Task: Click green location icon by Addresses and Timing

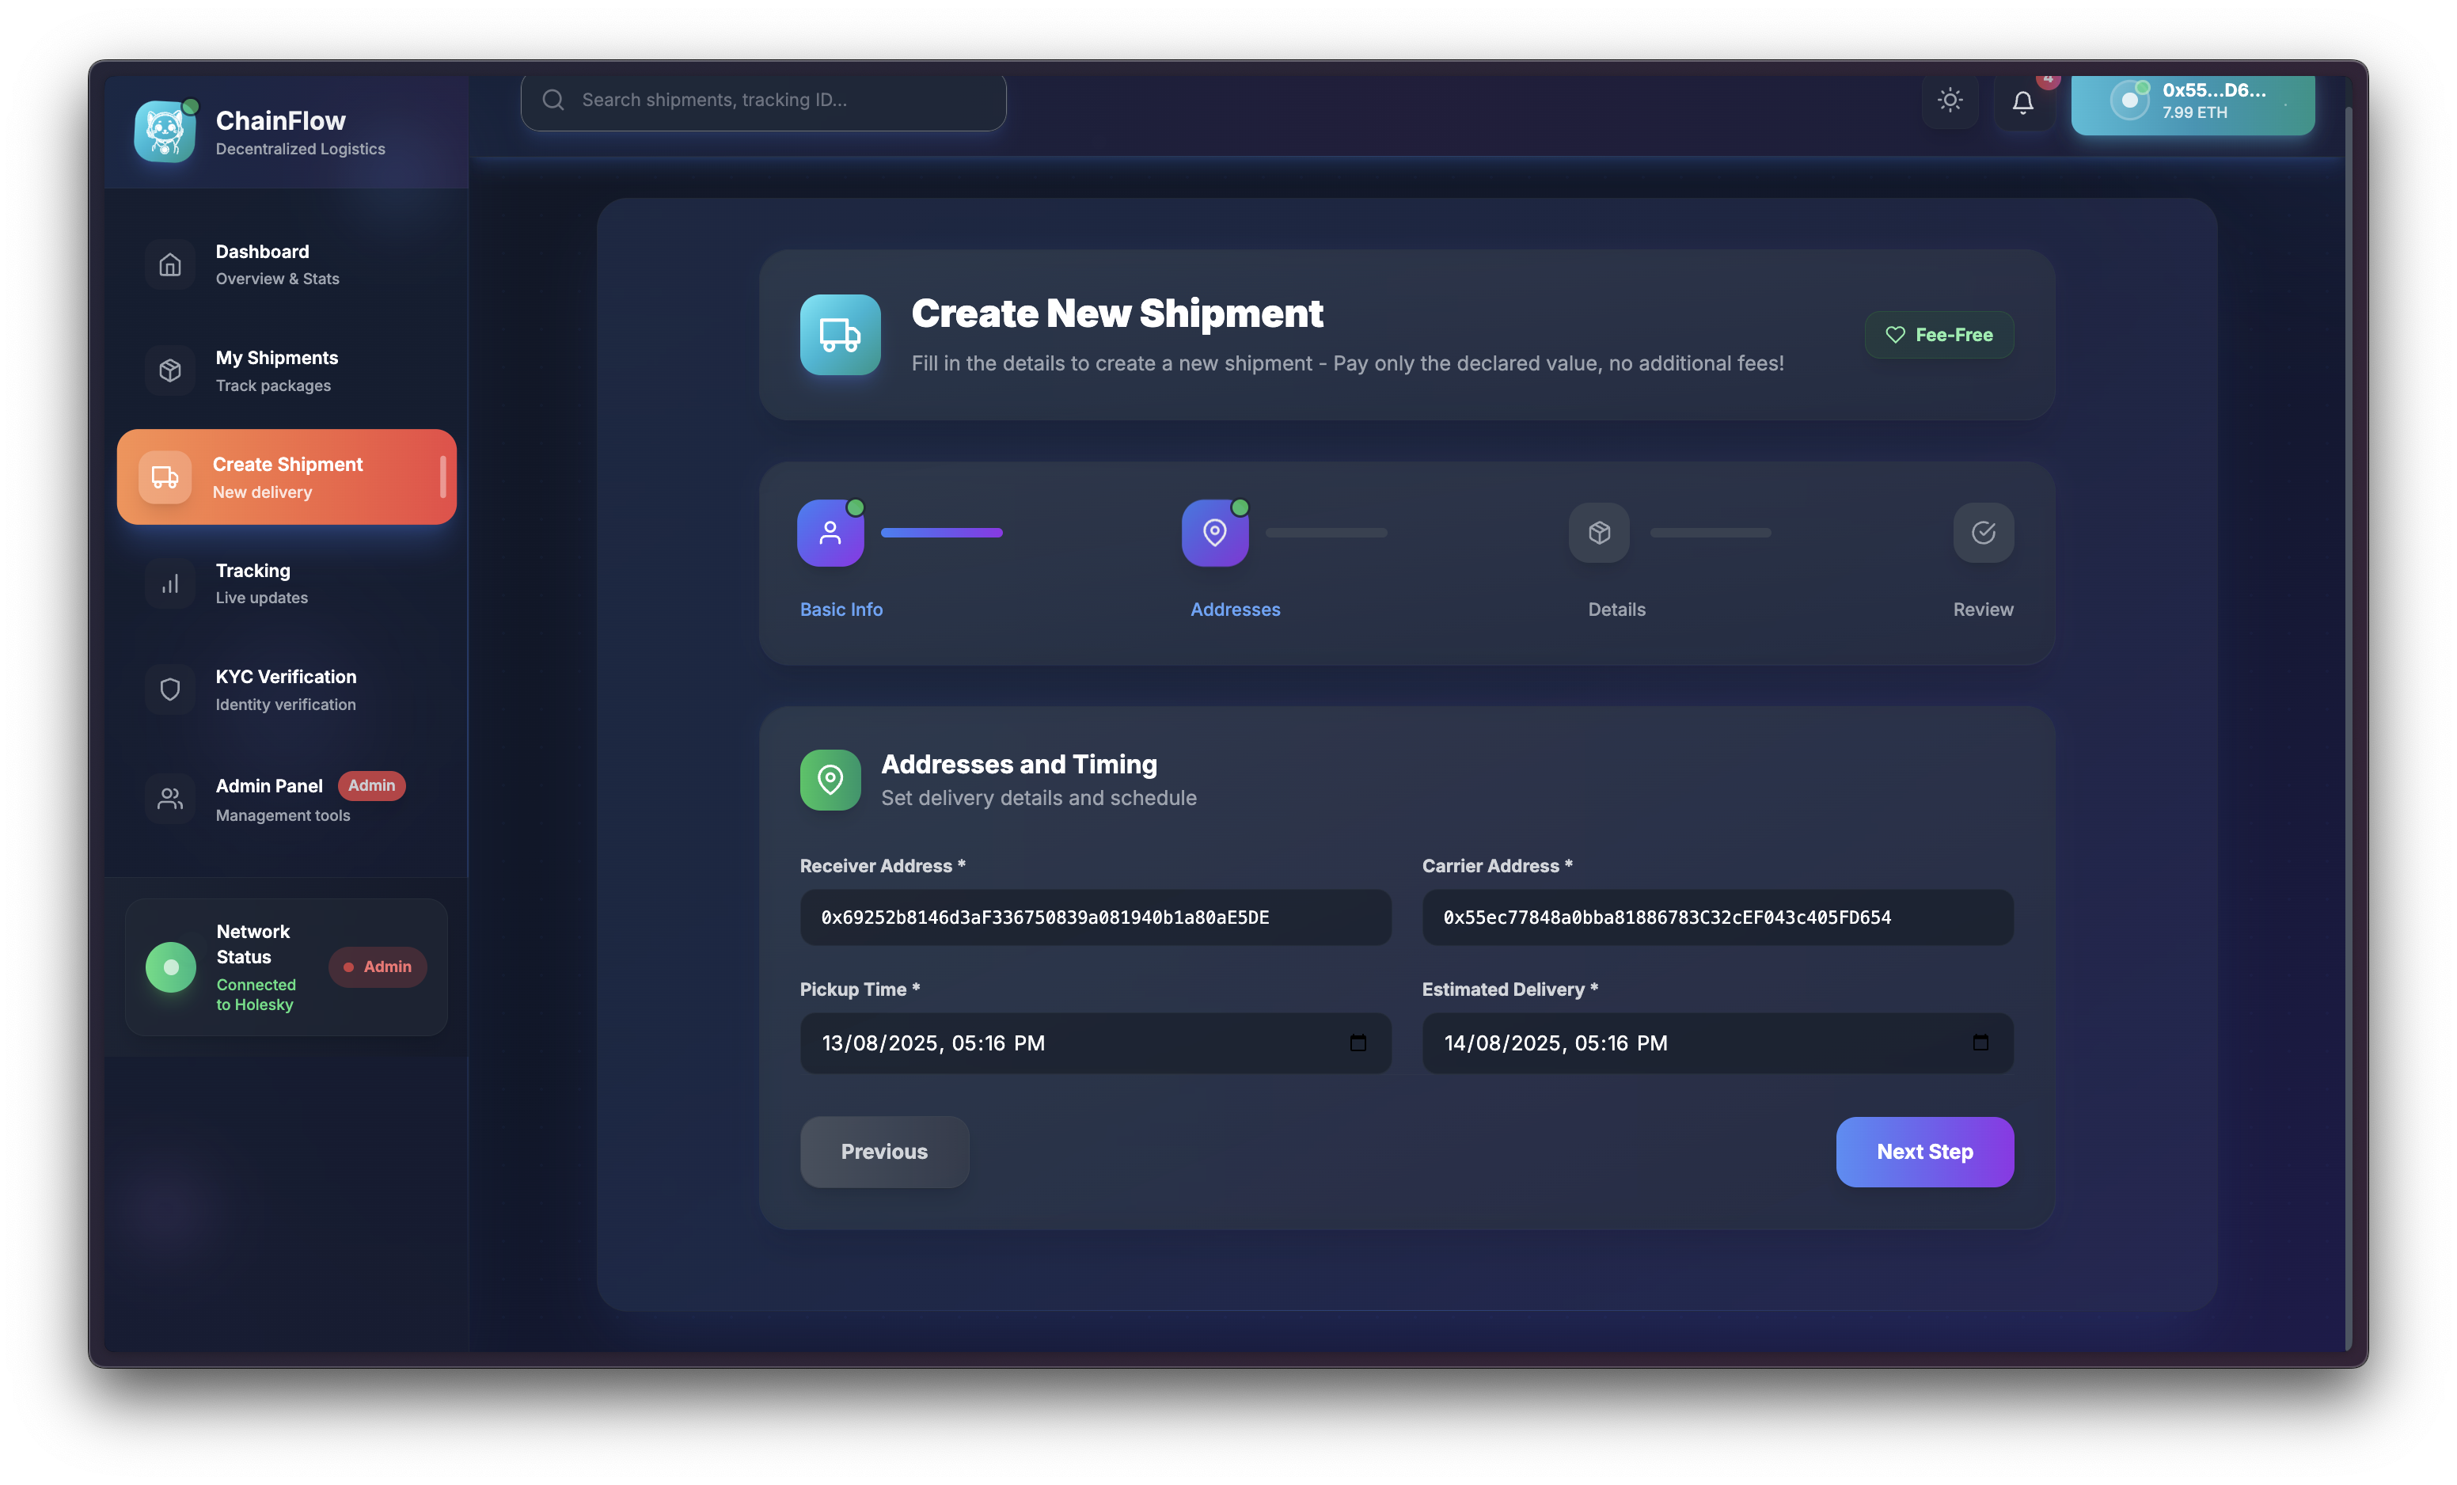Action: tap(830, 780)
